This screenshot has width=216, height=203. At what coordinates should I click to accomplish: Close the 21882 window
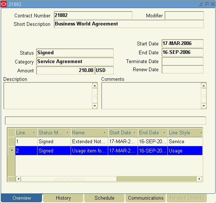coord(213,4)
